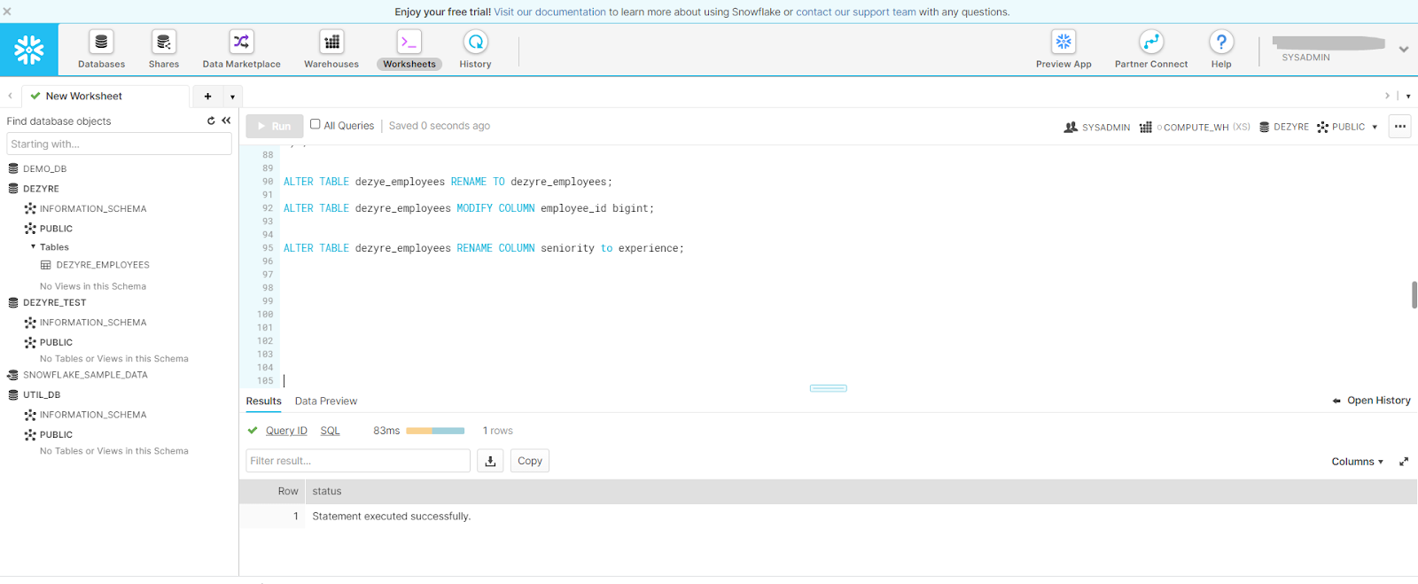
Task: Open the context selector dropdown arrow
Action: pos(1375,127)
